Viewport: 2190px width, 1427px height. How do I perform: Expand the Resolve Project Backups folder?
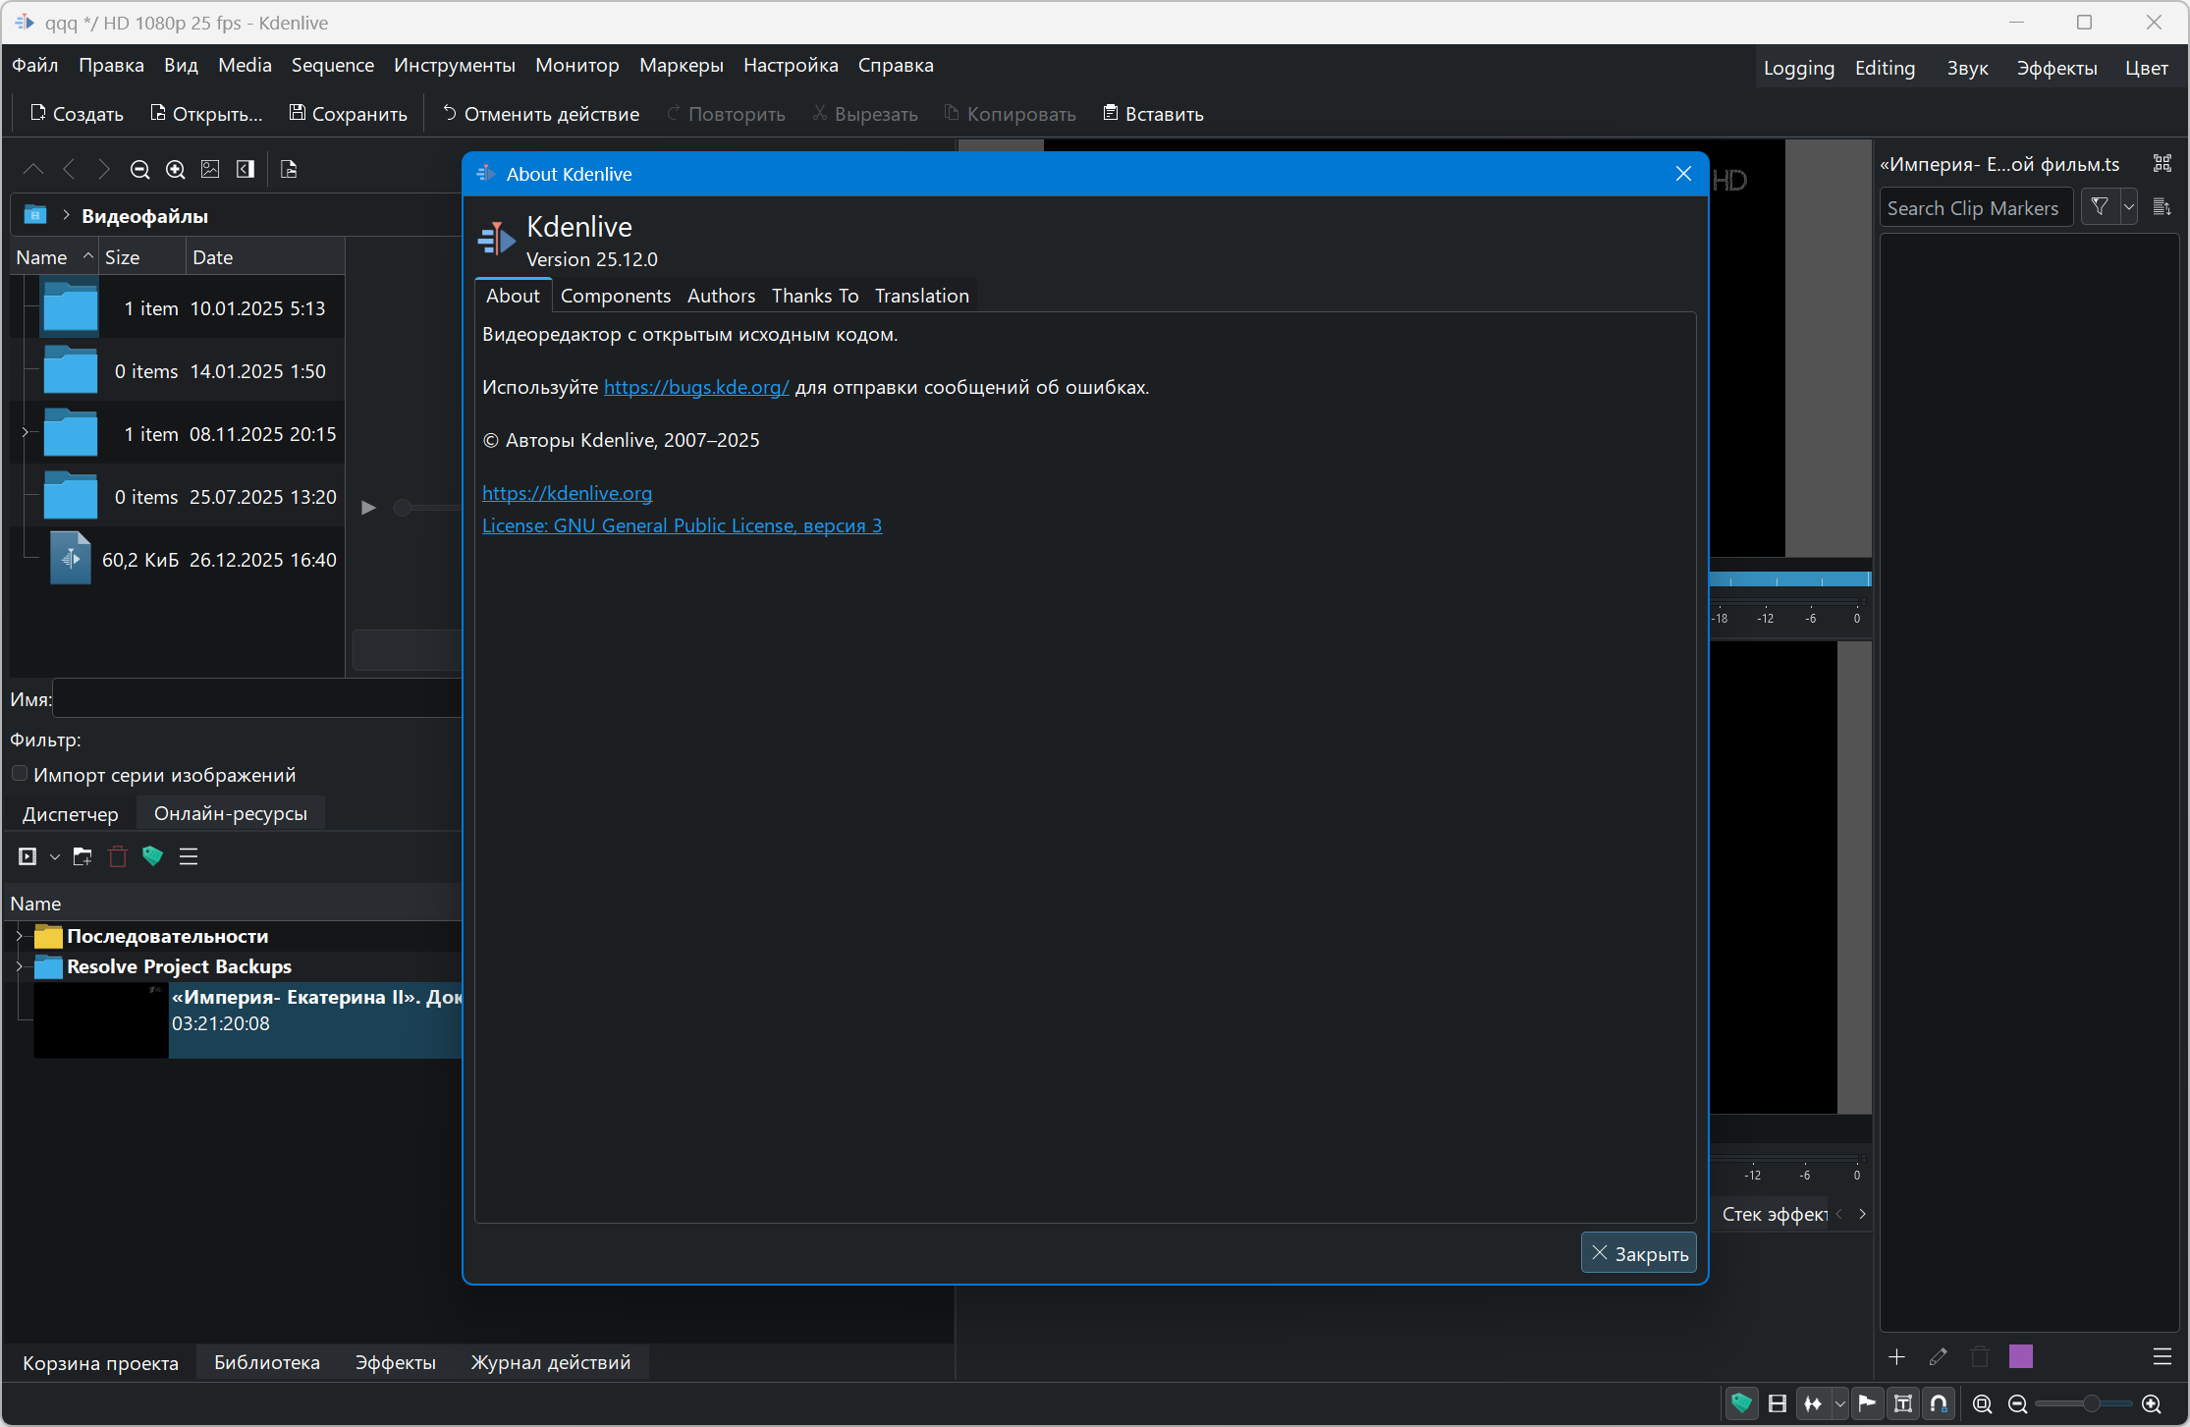20,966
